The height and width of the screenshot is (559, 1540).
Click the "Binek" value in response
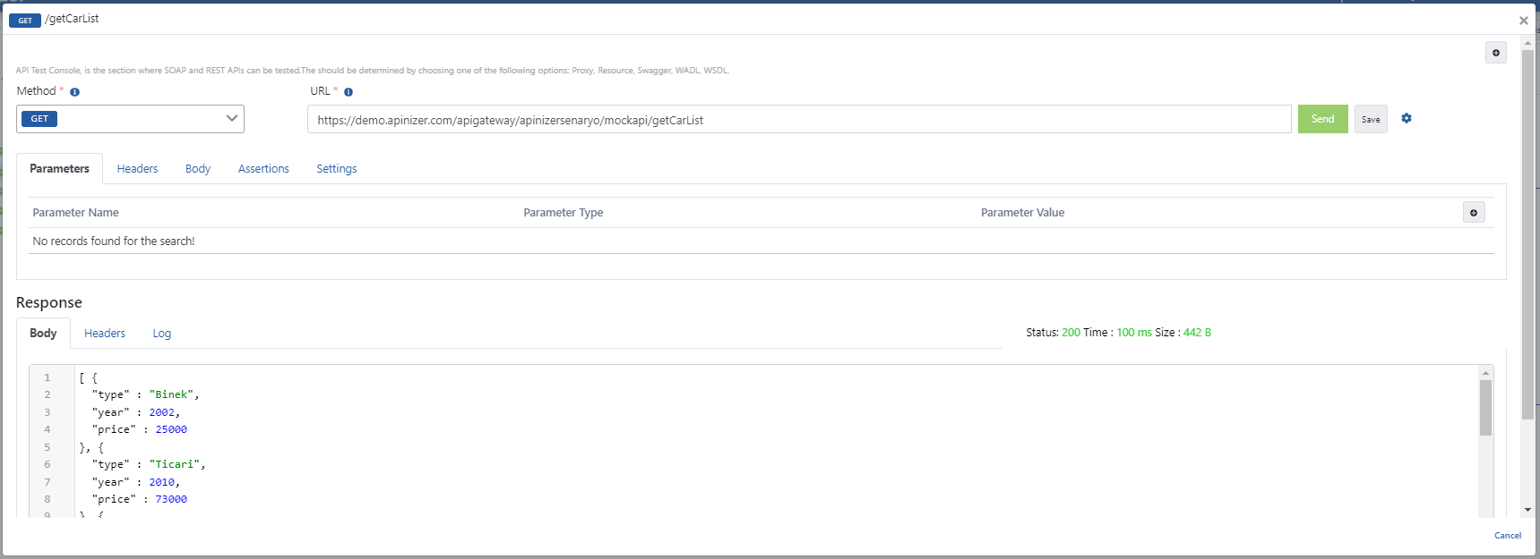pyautogui.click(x=171, y=394)
